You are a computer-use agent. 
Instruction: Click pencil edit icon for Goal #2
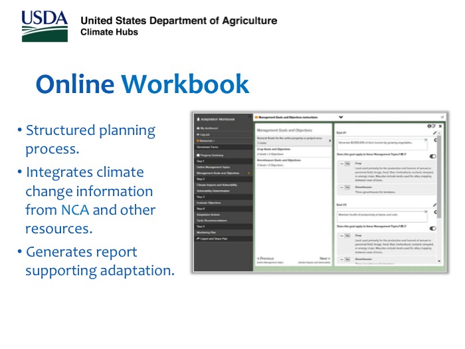[x=435, y=205]
